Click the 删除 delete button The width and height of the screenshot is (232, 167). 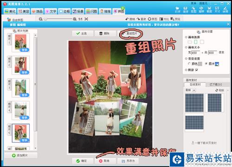[x=105, y=33]
